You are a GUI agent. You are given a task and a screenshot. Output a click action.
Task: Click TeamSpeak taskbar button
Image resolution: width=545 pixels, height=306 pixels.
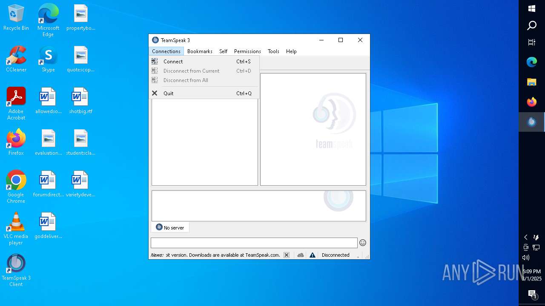[532, 122]
